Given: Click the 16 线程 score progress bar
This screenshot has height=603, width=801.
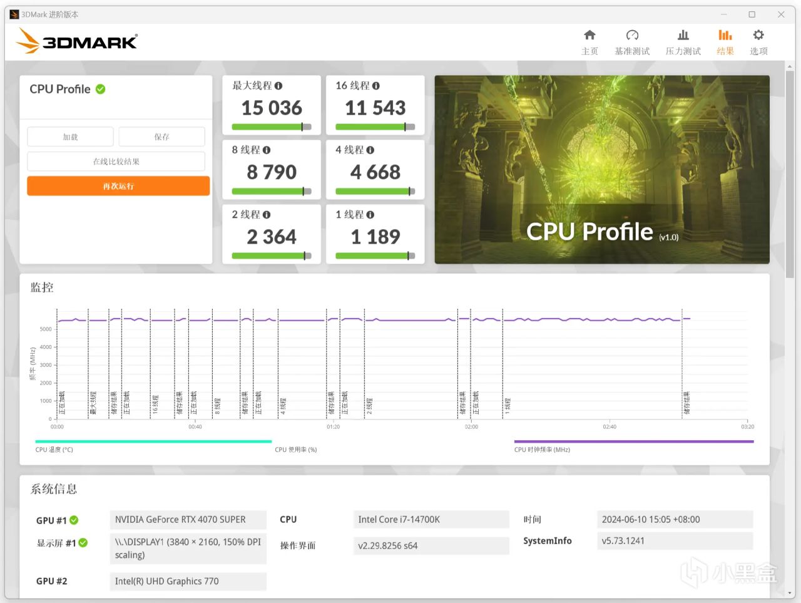Looking at the screenshot, I should (375, 127).
